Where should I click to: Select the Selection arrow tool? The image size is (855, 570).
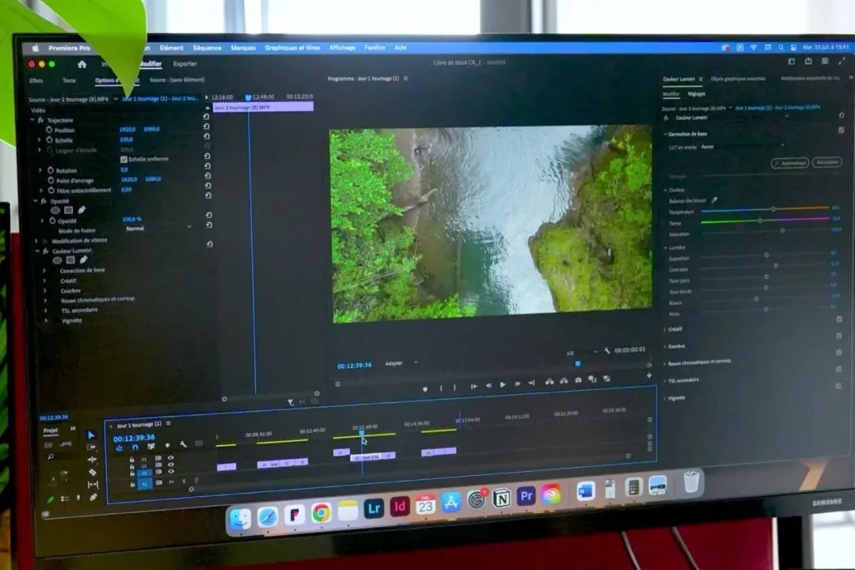click(x=91, y=435)
